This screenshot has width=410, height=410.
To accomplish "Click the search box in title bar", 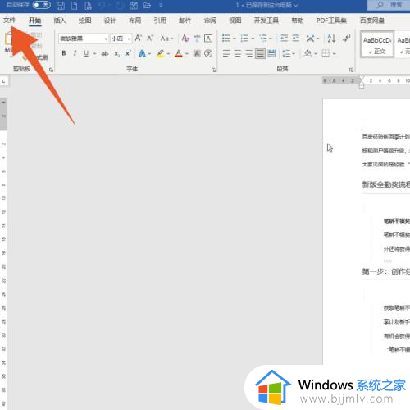I will coord(389,5).
